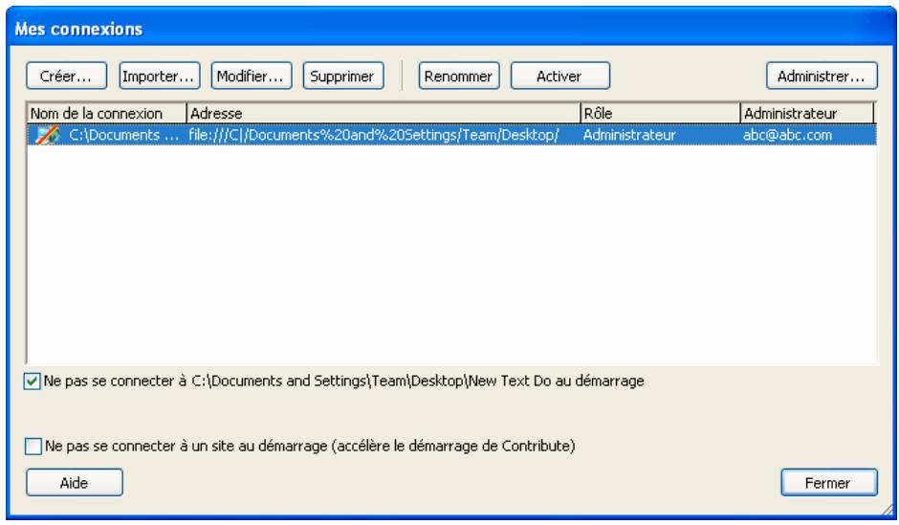Open help with Aide button
The width and height of the screenshot is (899, 525).
[x=74, y=483]
